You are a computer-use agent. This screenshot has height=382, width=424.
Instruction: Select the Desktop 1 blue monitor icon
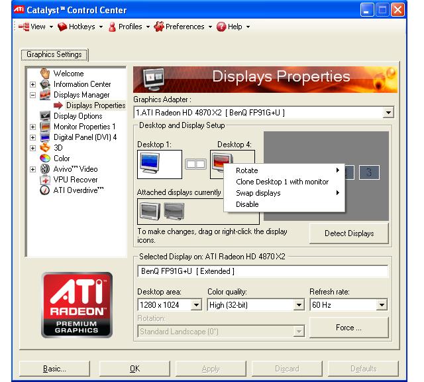click(150, 163)
